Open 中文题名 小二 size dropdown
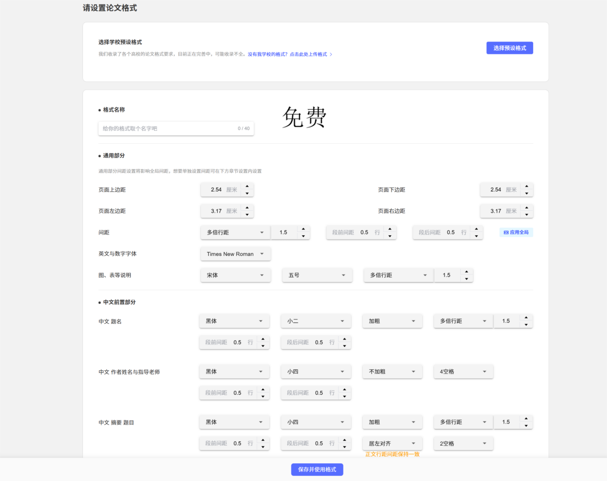Image resolution: width=607 pixels, height=481 pixels. coord(316,321)
